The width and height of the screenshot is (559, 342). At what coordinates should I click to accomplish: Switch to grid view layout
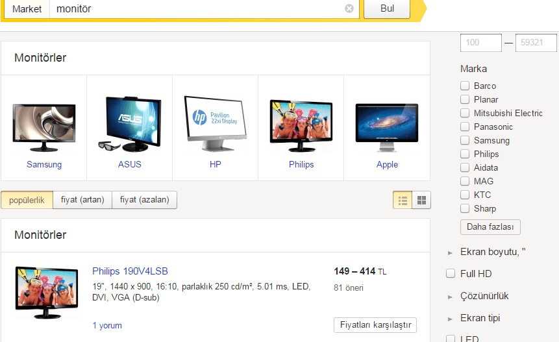pyautogui.click(x=421, y=201)
